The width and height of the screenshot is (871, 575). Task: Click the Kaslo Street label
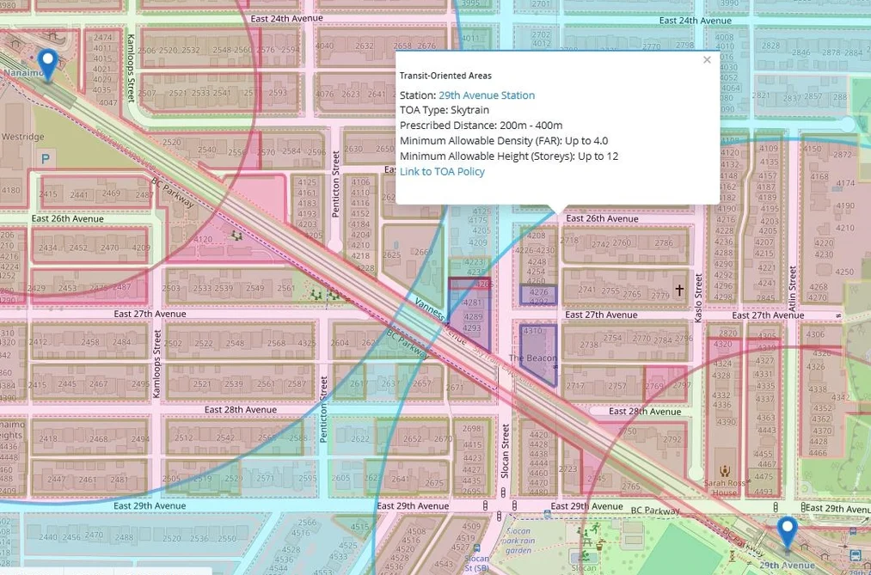tap(699, 298)
